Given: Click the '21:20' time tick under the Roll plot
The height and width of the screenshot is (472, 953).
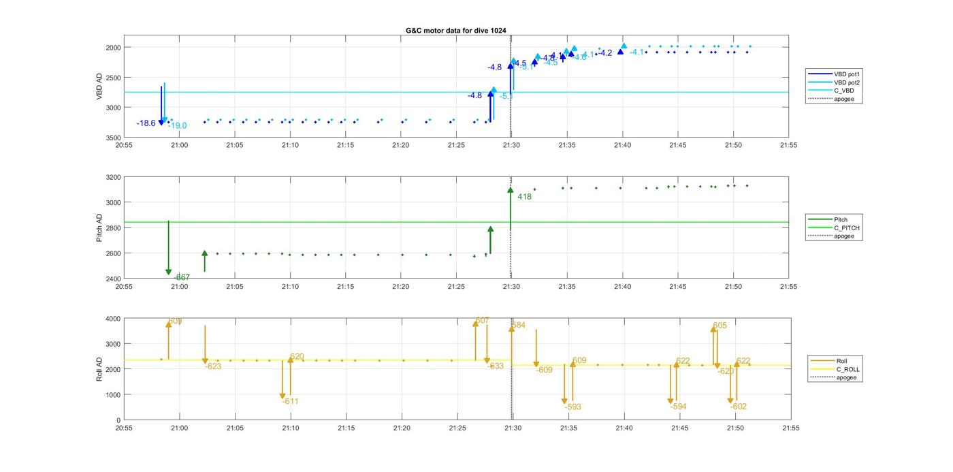Looking at the screenshot, I should [402, 428].
